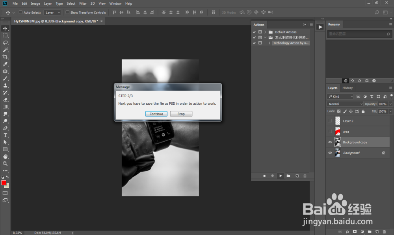Click the Play selection button in Actions panel
394x235 pixels.
pos(281,176)
